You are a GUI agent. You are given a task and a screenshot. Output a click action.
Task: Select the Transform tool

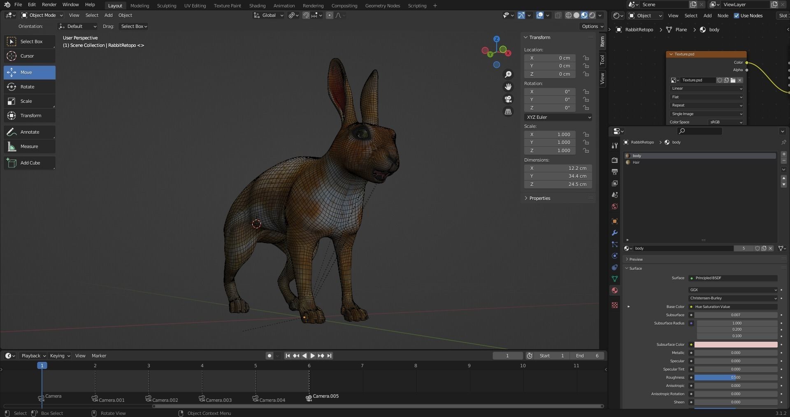point(30,116)
